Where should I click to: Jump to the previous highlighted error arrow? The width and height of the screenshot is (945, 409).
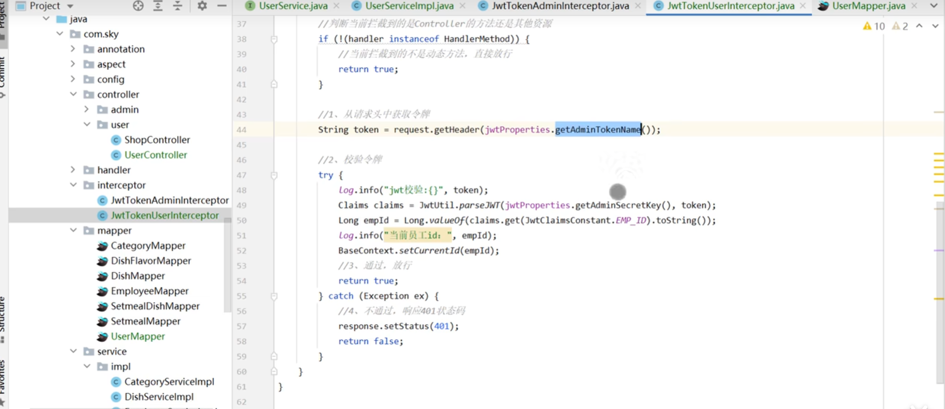coord(919,26)
